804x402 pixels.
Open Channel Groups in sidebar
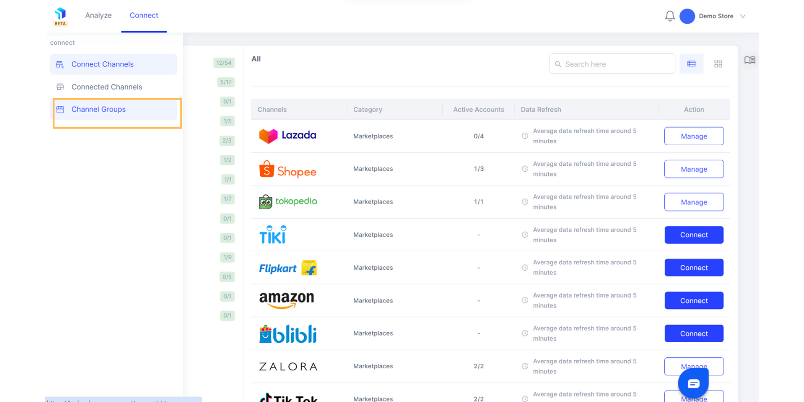tap(114, 110)
